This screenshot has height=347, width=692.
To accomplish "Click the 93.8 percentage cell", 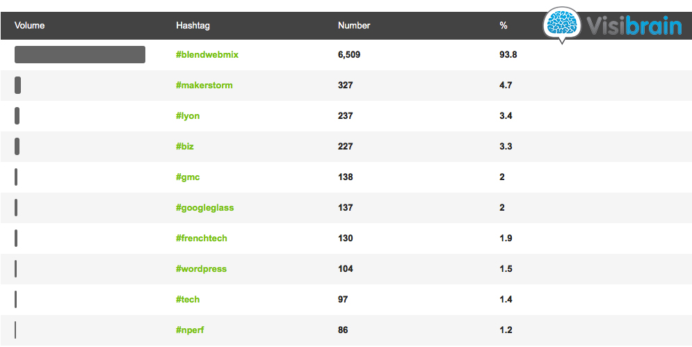I will coord(508,55).
